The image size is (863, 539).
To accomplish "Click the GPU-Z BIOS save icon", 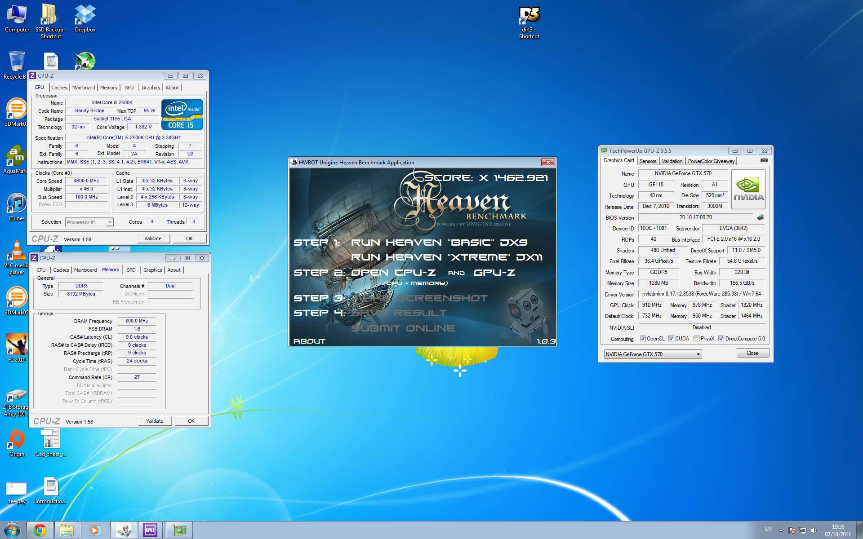I will pos(760,217).
